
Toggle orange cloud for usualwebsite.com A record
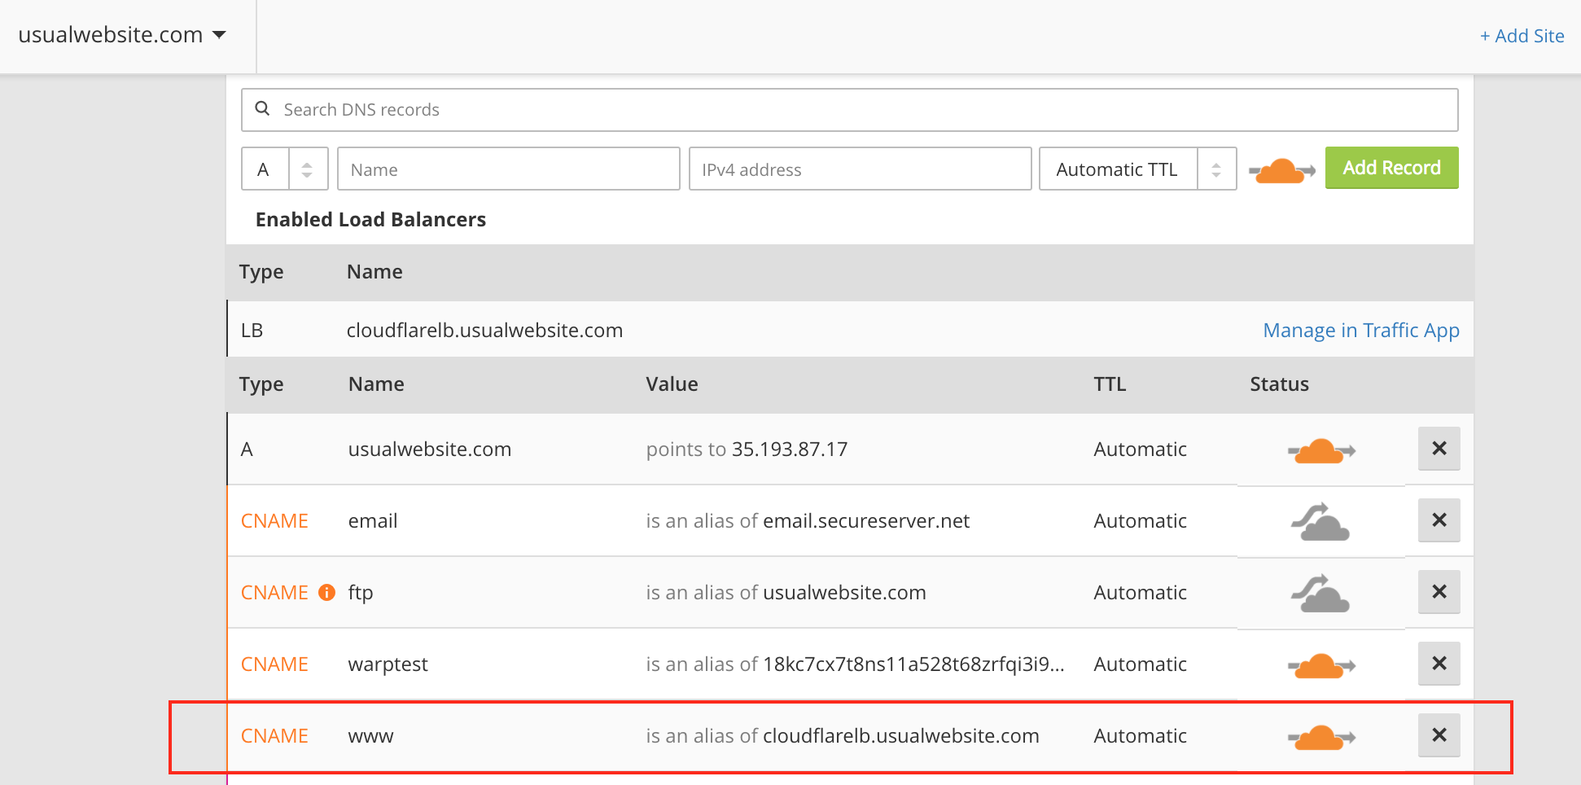[x=1320, y=450]
